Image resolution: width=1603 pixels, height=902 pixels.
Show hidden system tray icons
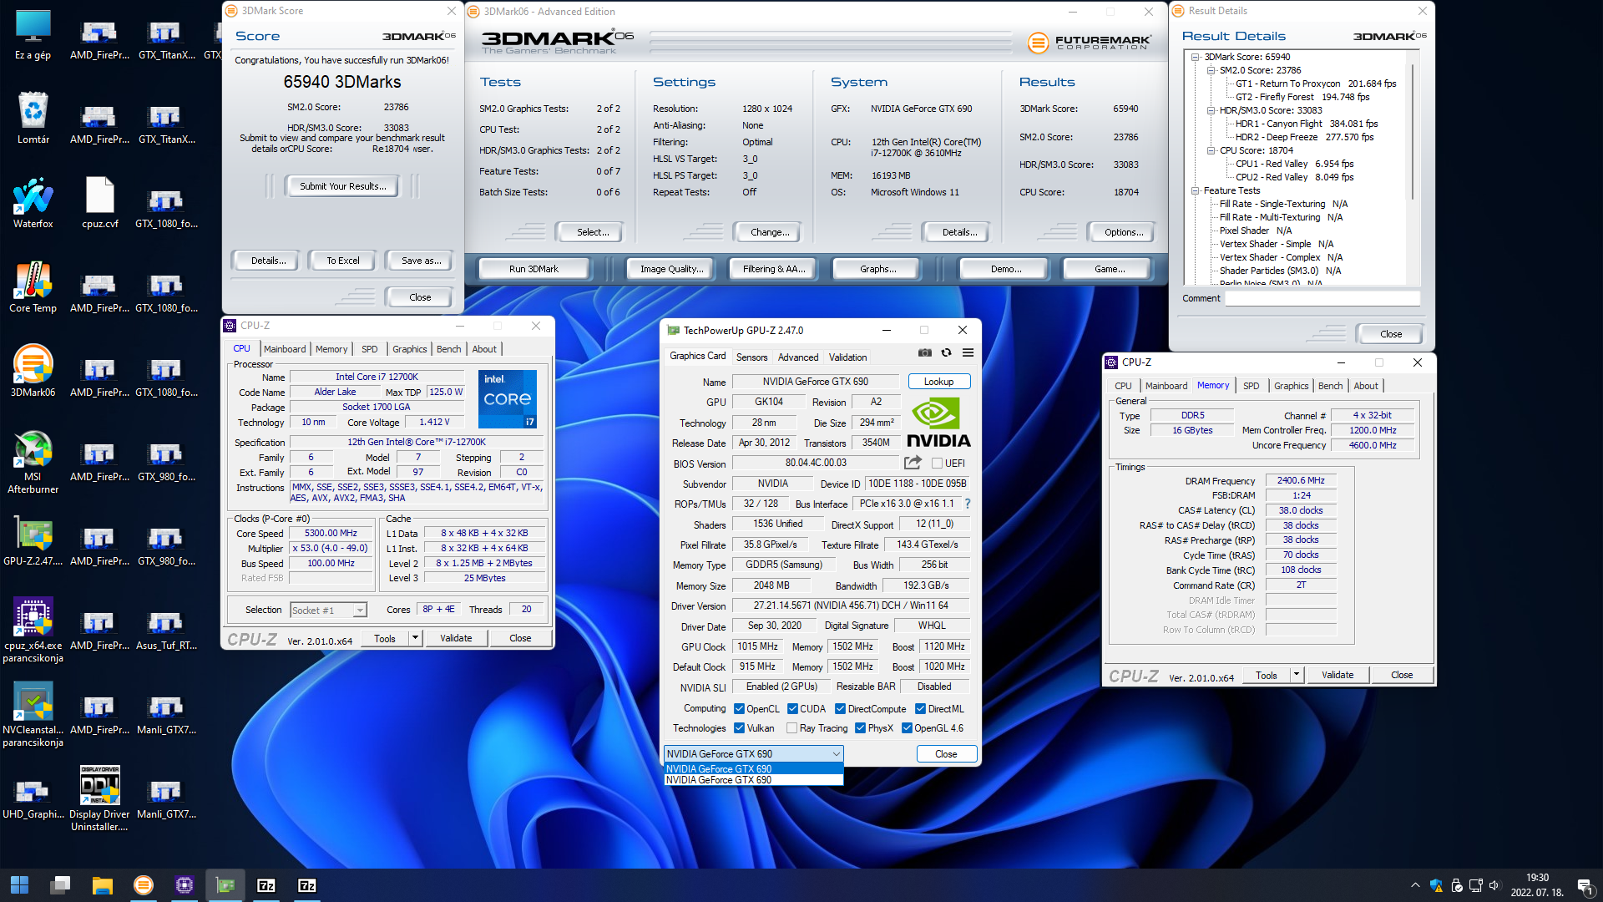coord(1414,885)
